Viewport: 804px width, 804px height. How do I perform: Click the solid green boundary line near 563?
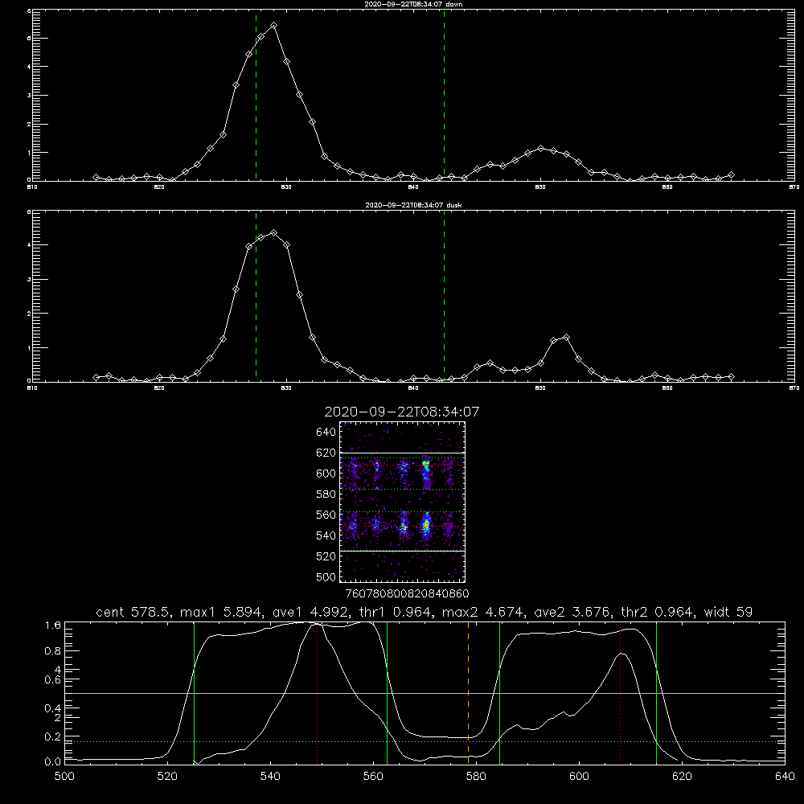click(x=388, y=692)
